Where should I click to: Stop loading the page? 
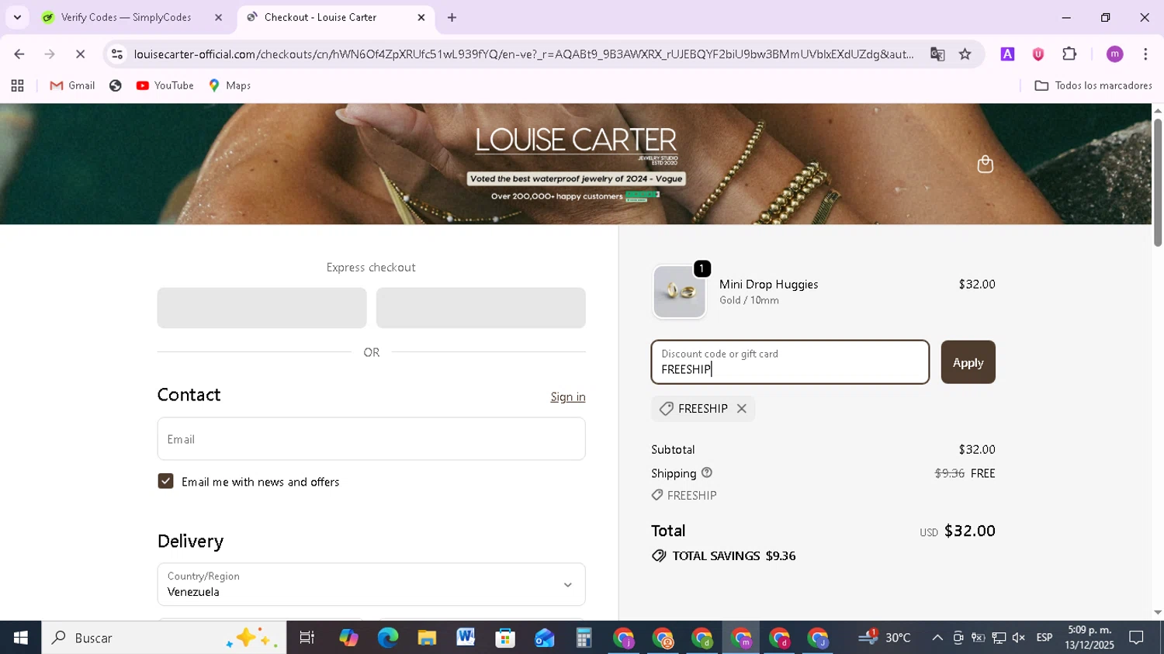click(80, 54)
